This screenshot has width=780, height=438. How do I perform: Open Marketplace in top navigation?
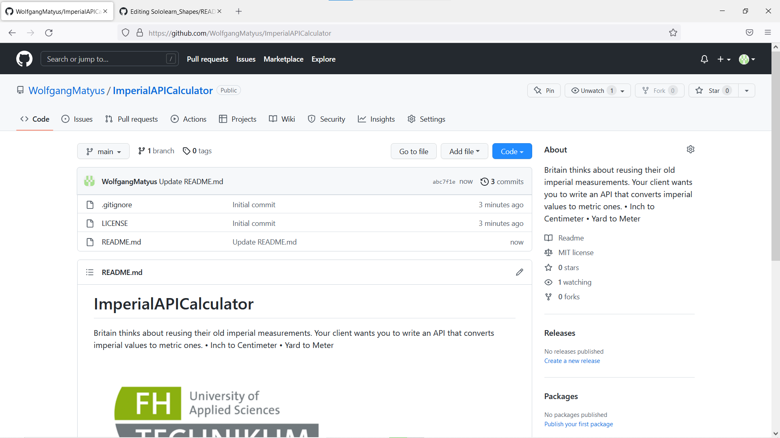coord(283,59)
